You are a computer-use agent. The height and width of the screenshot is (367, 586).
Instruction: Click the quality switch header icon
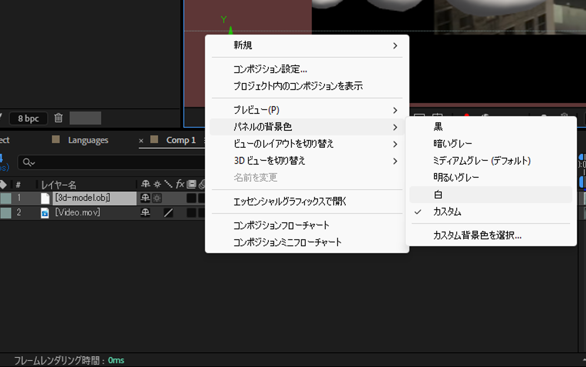click(168, 184)
